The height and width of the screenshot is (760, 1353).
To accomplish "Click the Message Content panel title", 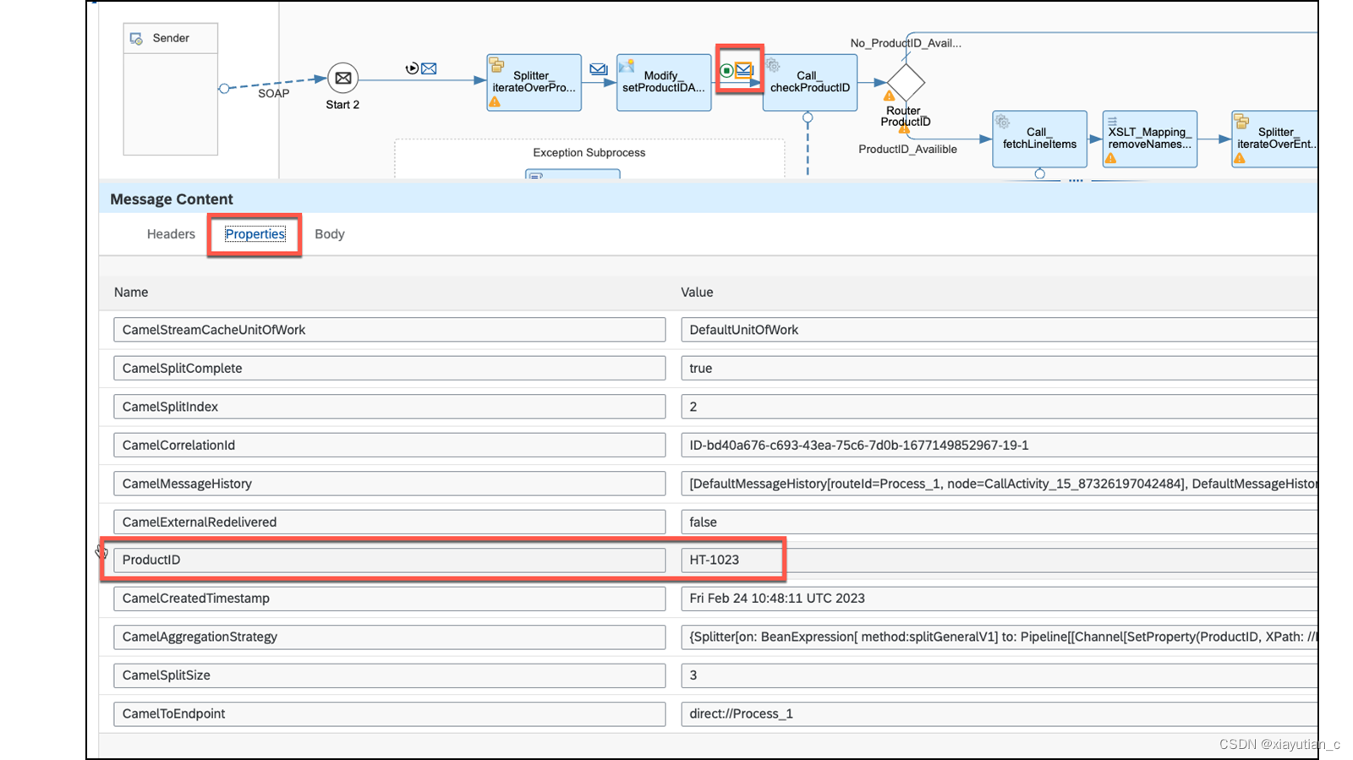I will [x=171, y=199].
